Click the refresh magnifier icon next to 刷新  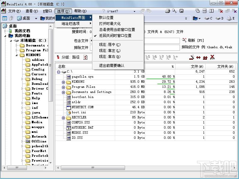point(184,40)
